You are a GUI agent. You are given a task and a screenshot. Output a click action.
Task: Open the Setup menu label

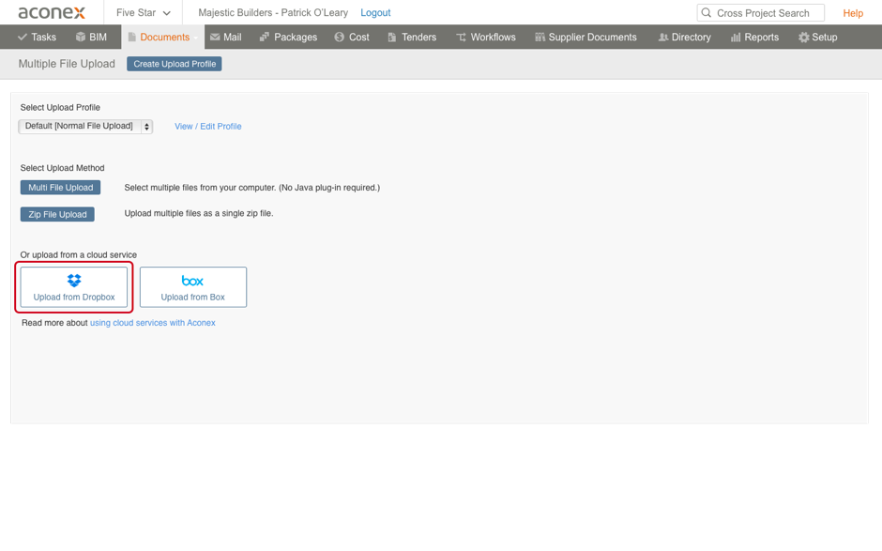[x=824, y=38]
